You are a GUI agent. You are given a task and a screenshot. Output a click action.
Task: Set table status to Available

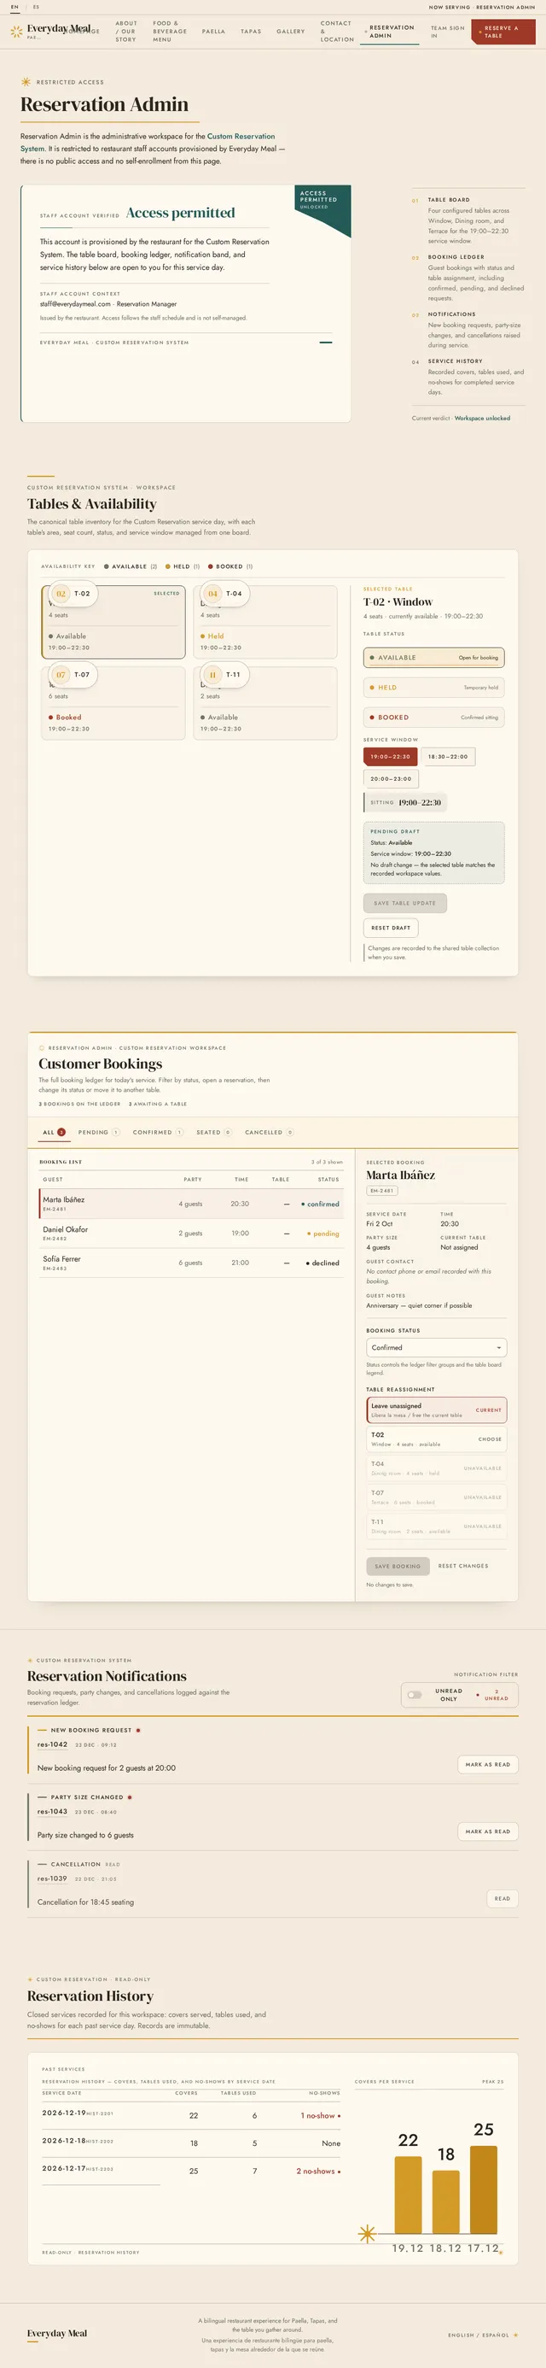[434, 657]
